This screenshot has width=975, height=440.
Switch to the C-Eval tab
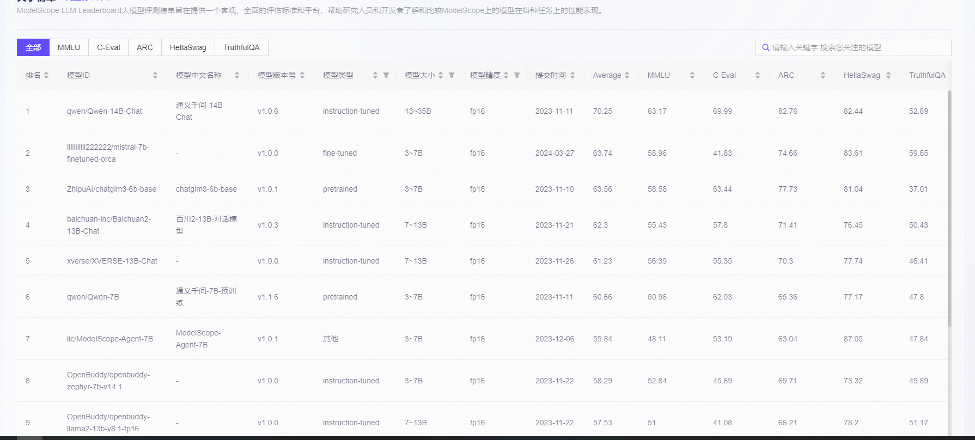pos(108,47)
